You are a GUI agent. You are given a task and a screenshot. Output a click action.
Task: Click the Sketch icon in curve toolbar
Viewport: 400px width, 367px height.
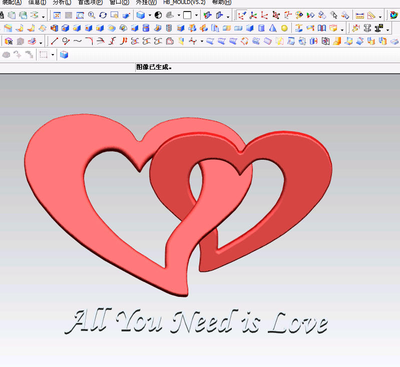click(x=32, y=41)
